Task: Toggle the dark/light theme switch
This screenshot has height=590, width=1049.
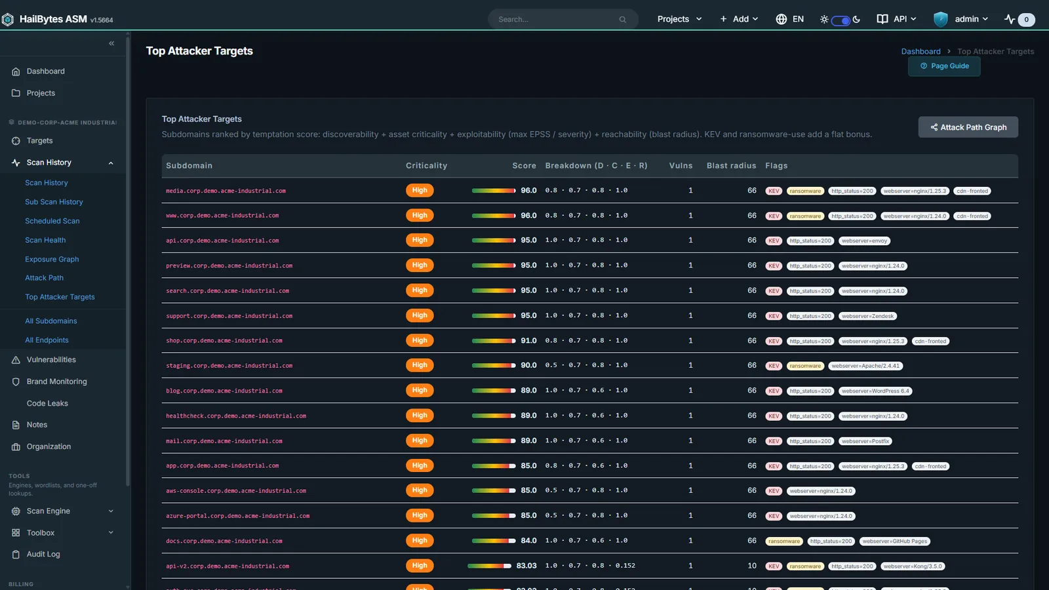Action: pos(841,20)
